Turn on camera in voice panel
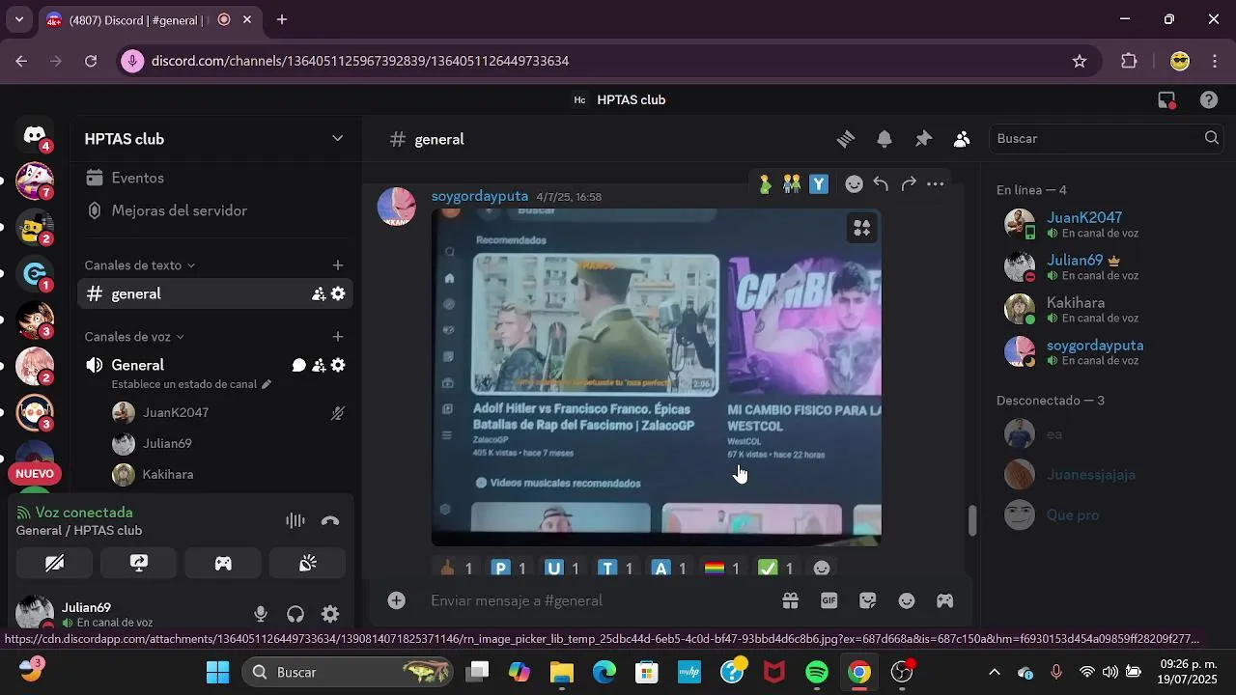The image size is (1236, 695). (x=54, y=564)
